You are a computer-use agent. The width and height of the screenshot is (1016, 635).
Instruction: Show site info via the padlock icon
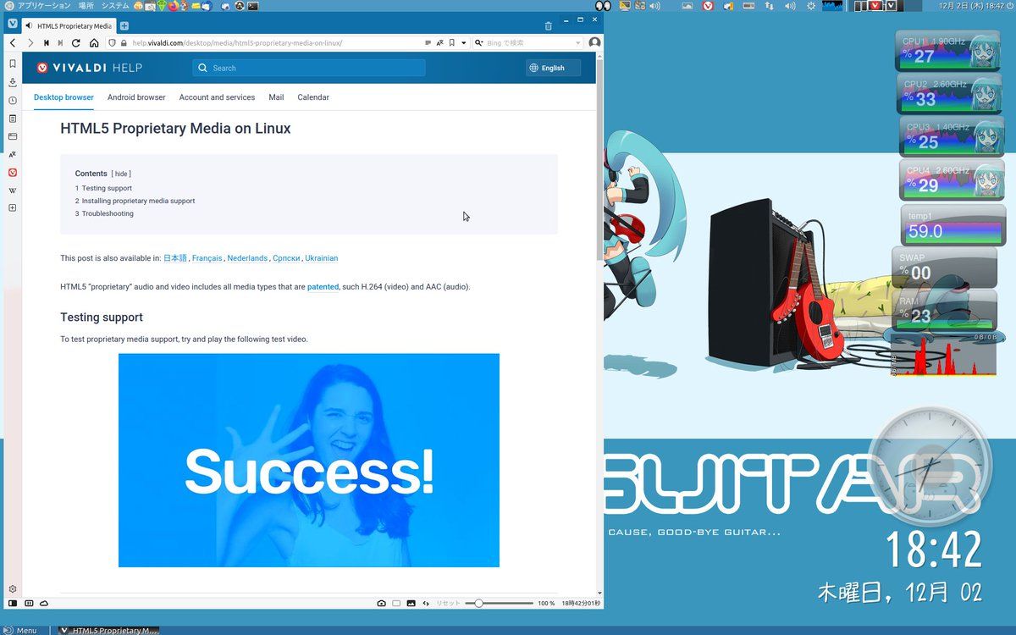click(x=124, y=43)
